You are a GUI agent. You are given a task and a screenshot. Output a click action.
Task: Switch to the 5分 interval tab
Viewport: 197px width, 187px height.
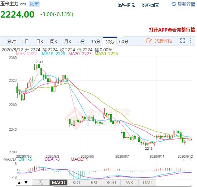coord(82,41)
